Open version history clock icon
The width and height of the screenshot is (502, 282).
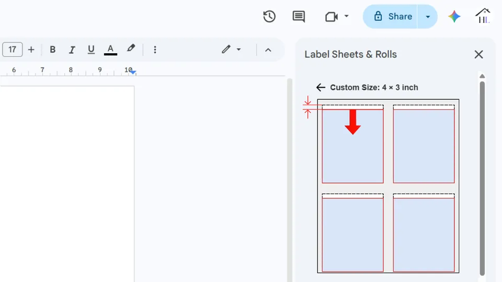point(269,16)
